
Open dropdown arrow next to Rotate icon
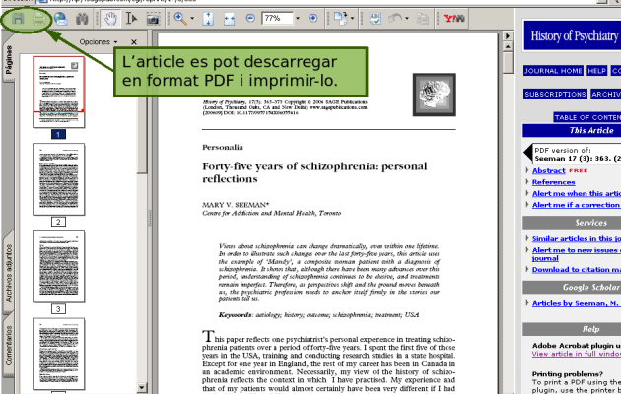point(352,18)
